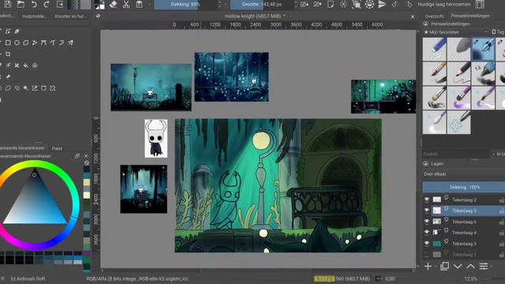Click the Save document icon
Viewport: 505px width, 284px height.
(x=8, y=4)
